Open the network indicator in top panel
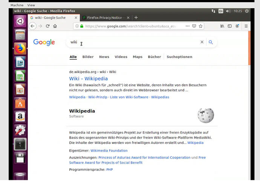 (x=213, y=11)
